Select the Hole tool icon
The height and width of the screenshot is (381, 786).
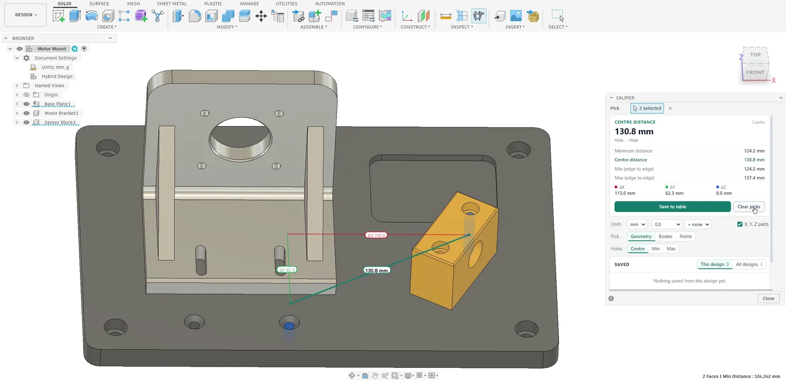tap(108, 16)
